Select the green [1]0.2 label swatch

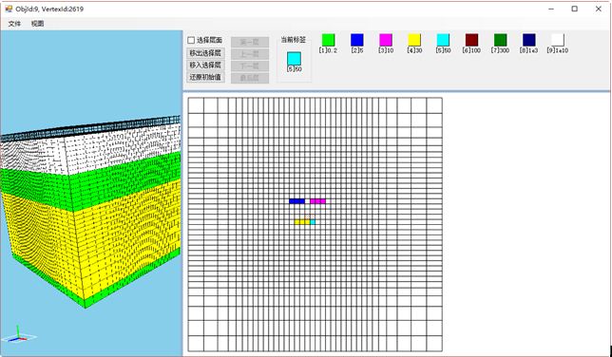point(328,40)
